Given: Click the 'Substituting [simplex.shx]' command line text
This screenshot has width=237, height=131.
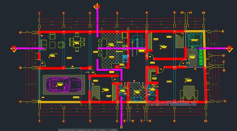Looking at the screenshot, I should 88,130.
